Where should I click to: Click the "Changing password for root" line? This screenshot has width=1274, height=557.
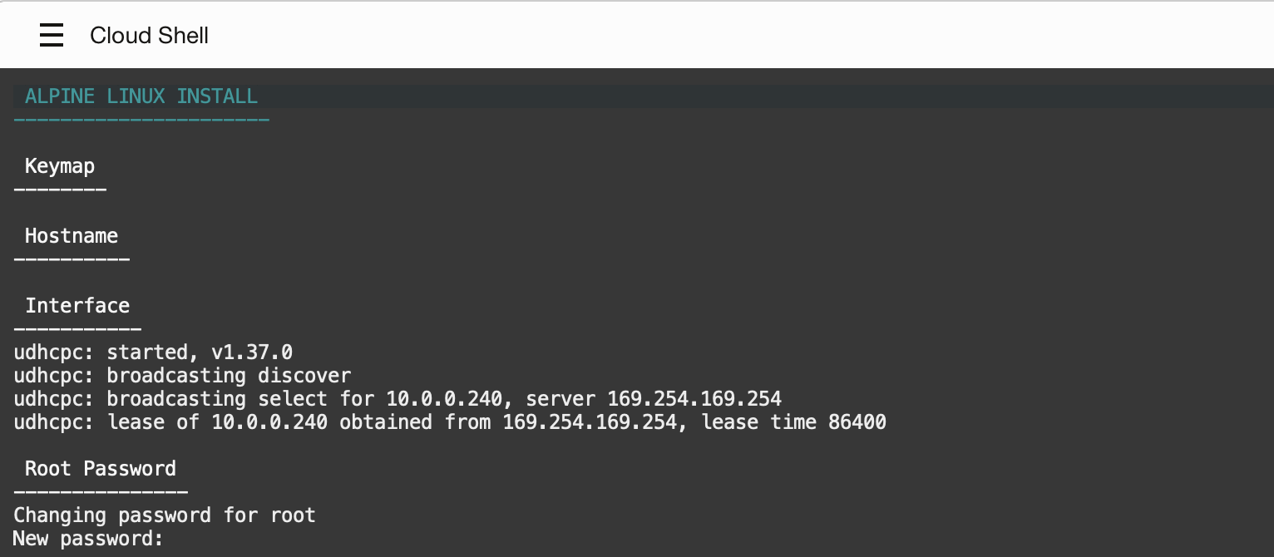(165, 515)
